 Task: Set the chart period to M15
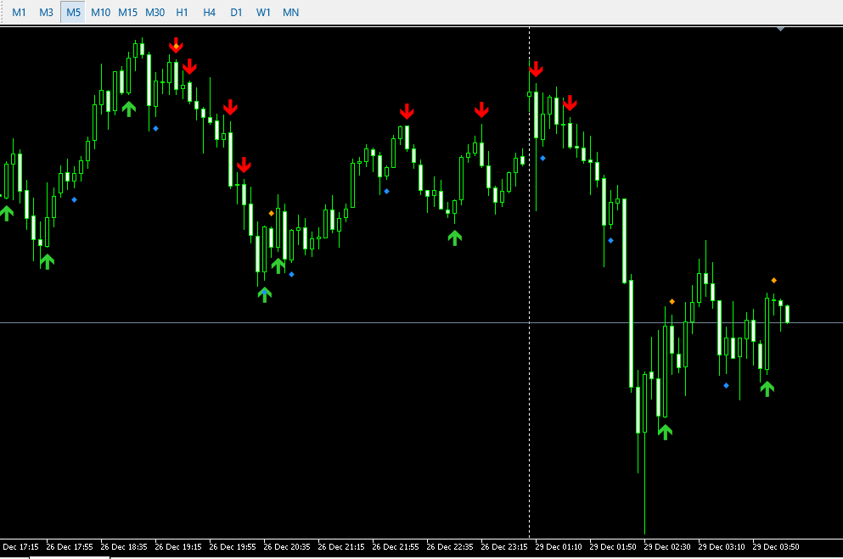pos(128,13)
